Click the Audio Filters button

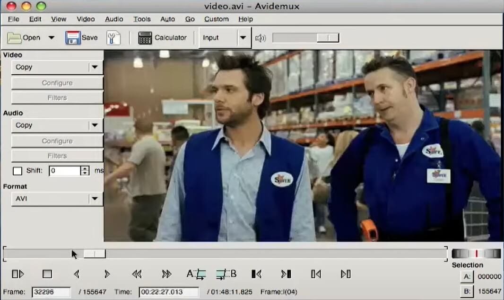click(x=57, y=156)
